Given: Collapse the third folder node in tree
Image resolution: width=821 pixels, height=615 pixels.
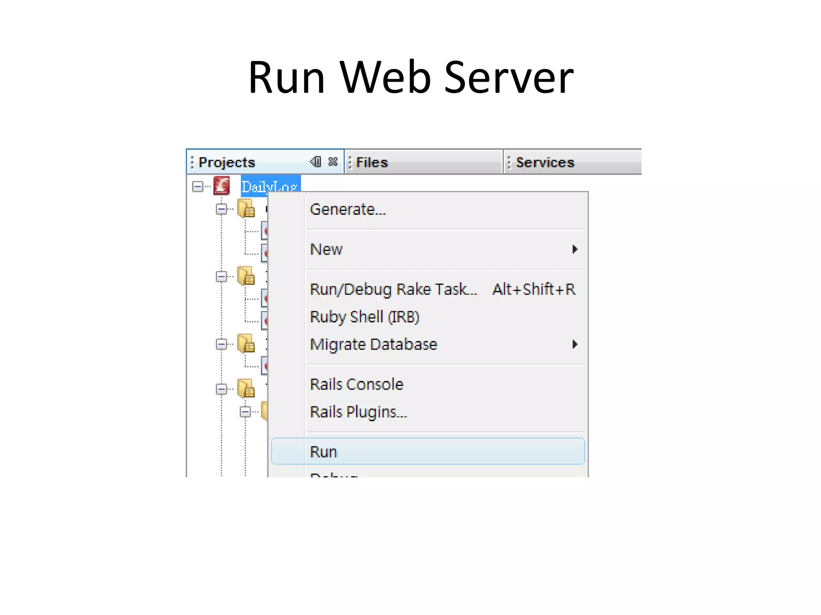Looking at the screenshot, I should tap(221, 344).
